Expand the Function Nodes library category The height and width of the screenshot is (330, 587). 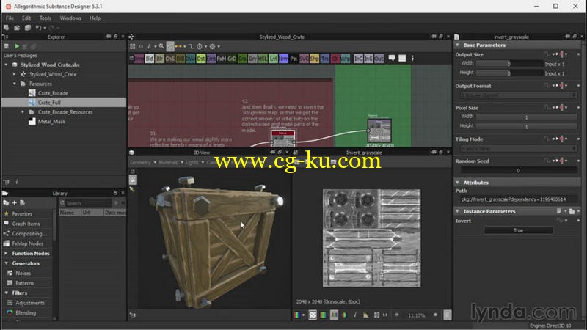tap(7, 253)
